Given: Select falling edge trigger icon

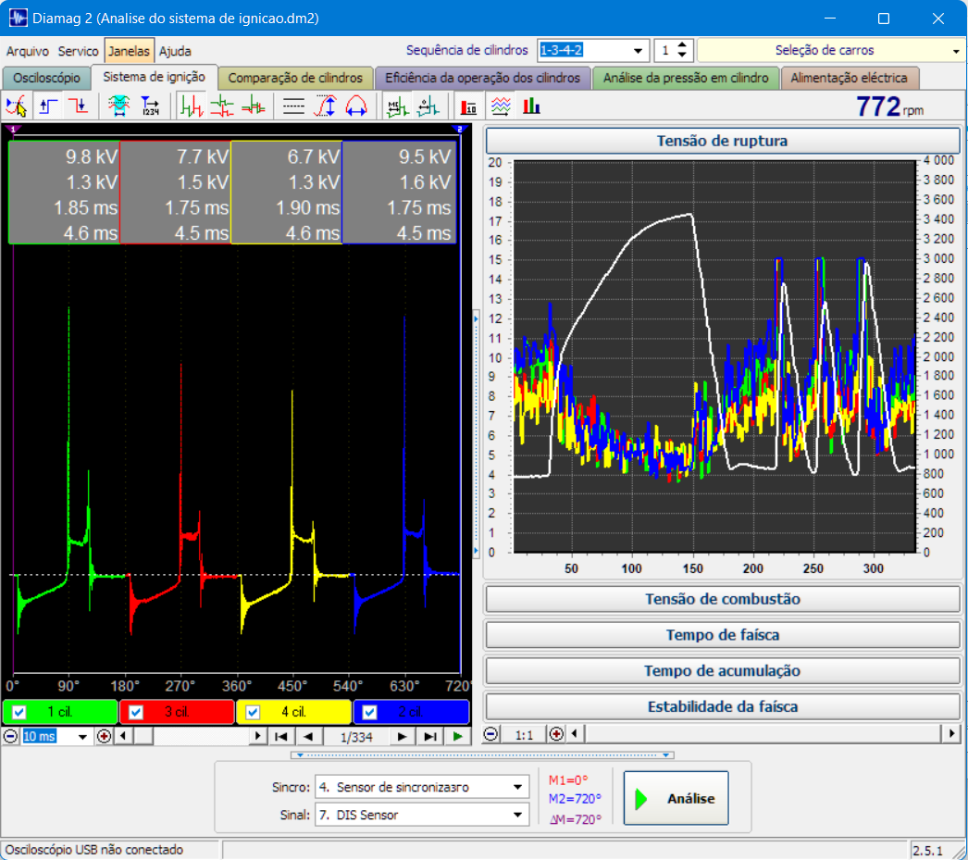Looking at the screenshot, I should coord(79,106).
